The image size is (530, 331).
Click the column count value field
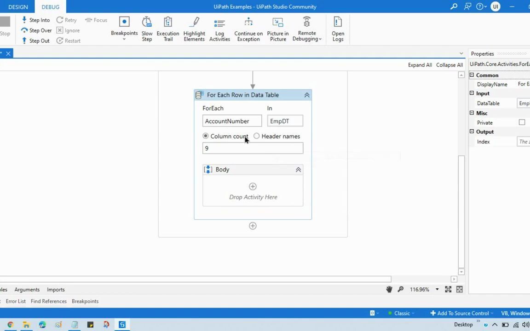click(x=253, y=148)
